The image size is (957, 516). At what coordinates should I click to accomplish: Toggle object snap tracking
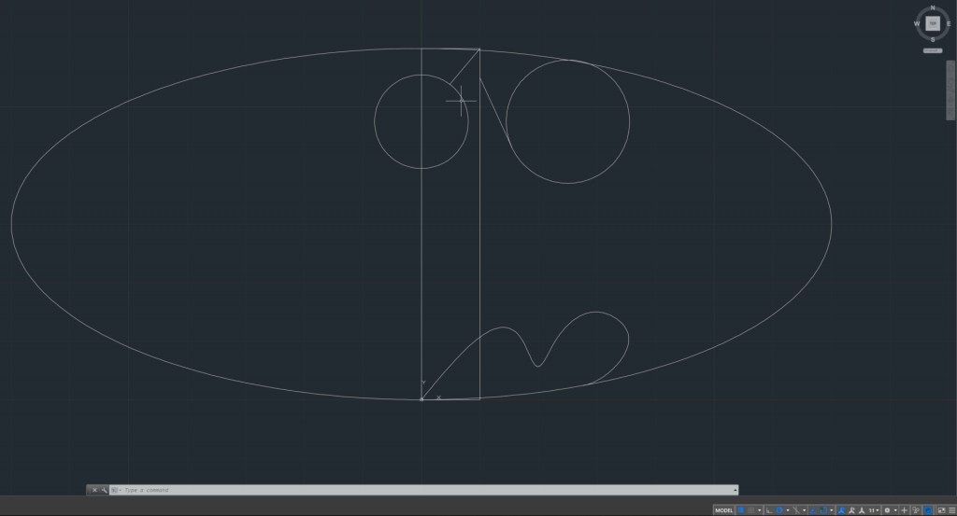812,509
